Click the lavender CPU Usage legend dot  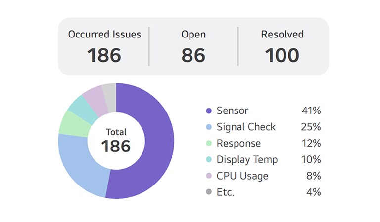(208, 176)
